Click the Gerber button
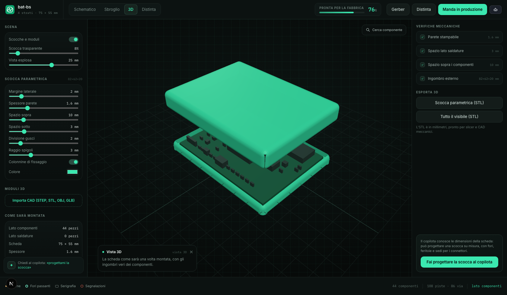 (x=398, y=10)
